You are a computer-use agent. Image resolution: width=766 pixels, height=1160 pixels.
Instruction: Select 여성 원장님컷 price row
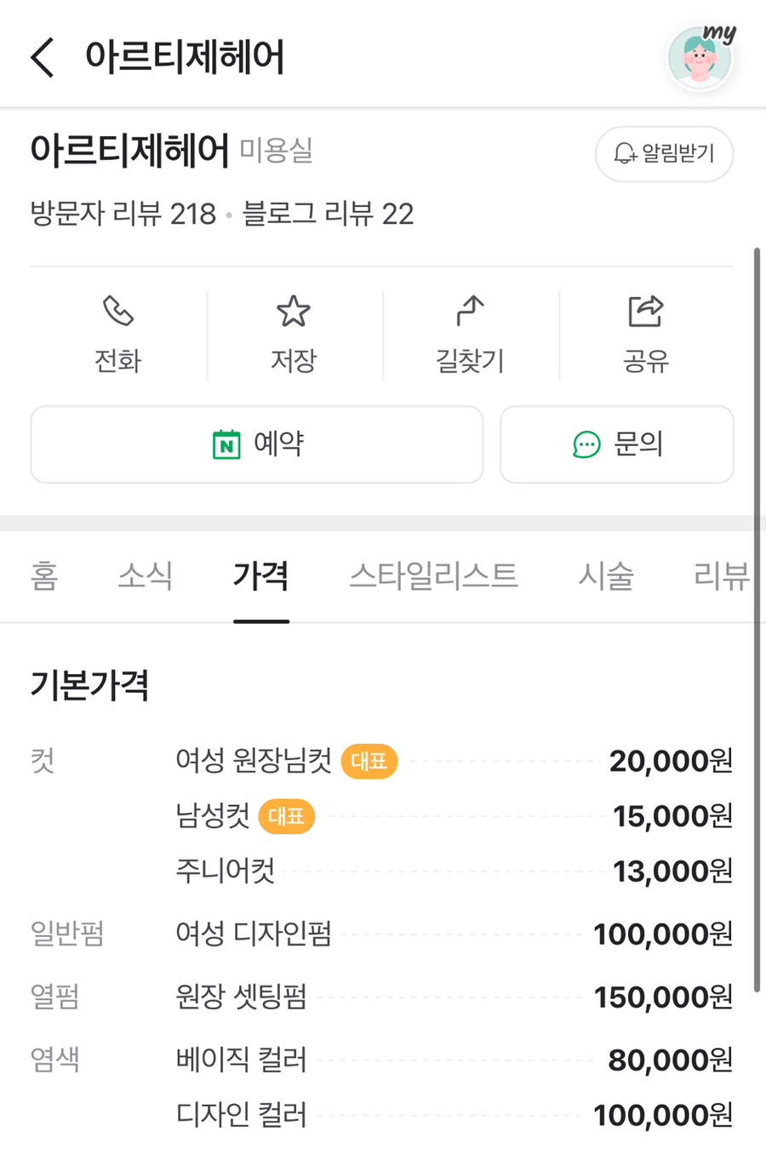tap(254, 760)
